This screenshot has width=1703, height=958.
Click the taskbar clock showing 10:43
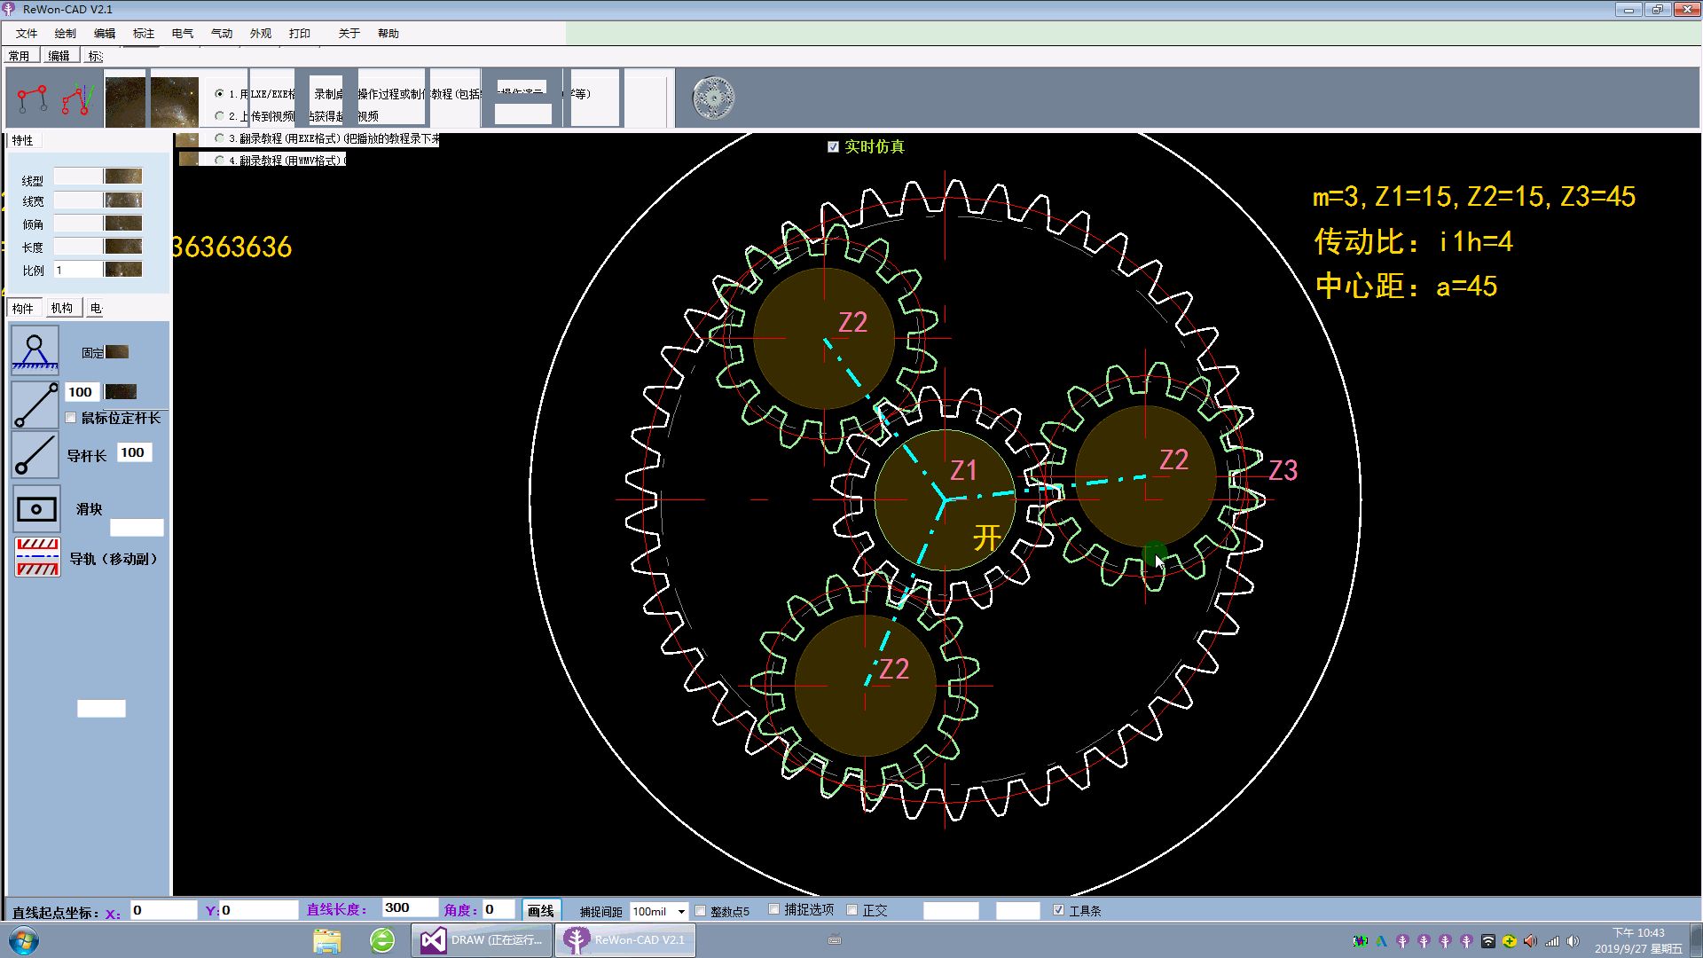pyautogui.click(x=1638, y=940)
